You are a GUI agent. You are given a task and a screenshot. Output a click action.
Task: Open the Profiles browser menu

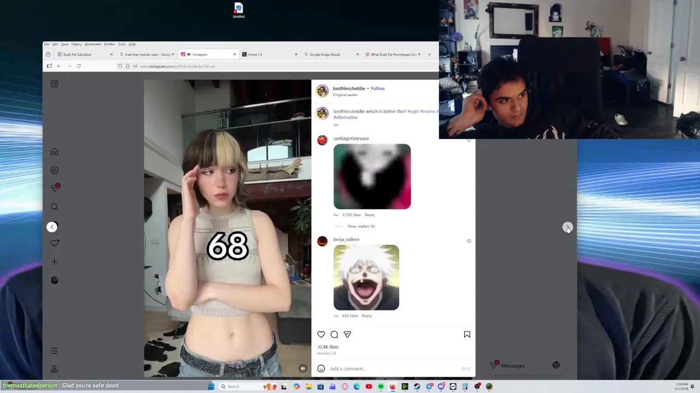109,44
